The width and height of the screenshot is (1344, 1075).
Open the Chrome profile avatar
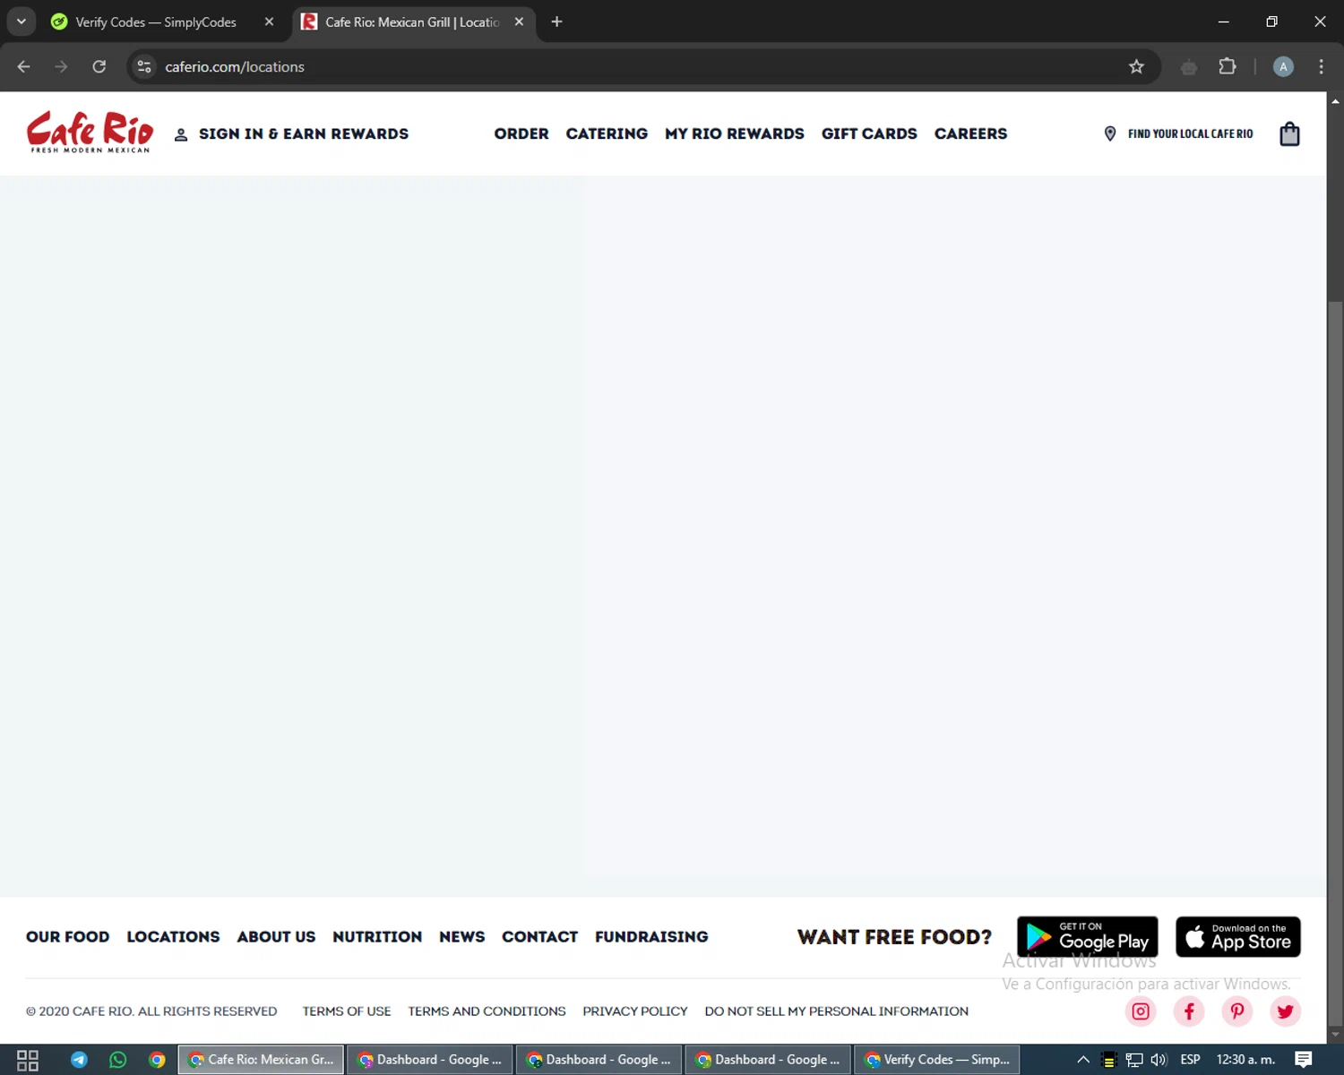[1283, 66]
